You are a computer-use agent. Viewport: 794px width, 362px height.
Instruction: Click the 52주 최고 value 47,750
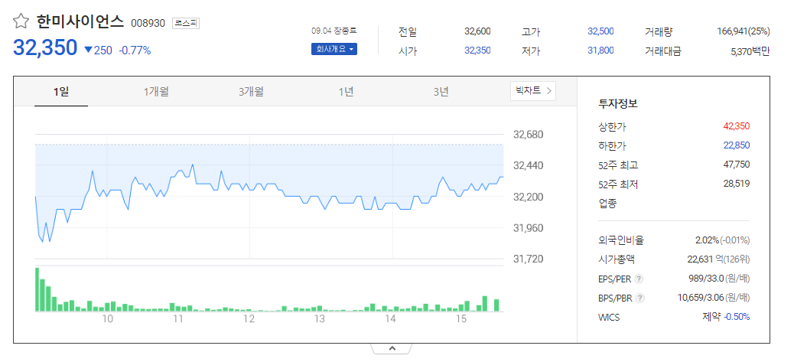pos(737,164)
